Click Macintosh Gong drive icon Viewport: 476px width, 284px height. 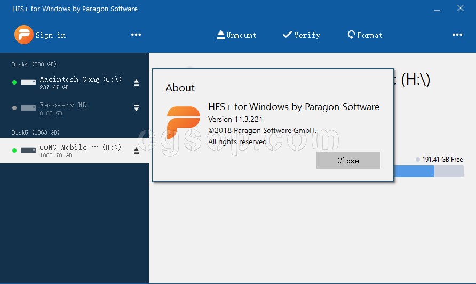click(x=28, y=82)
